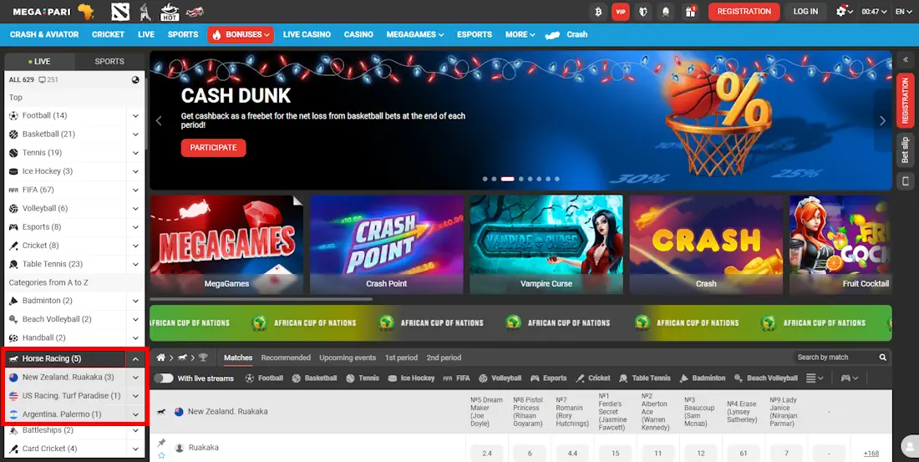919x462 pixels.
Task: Click the trophy icon in the breadcrumb
Action: pyautogui.click(x=203, y=357)
